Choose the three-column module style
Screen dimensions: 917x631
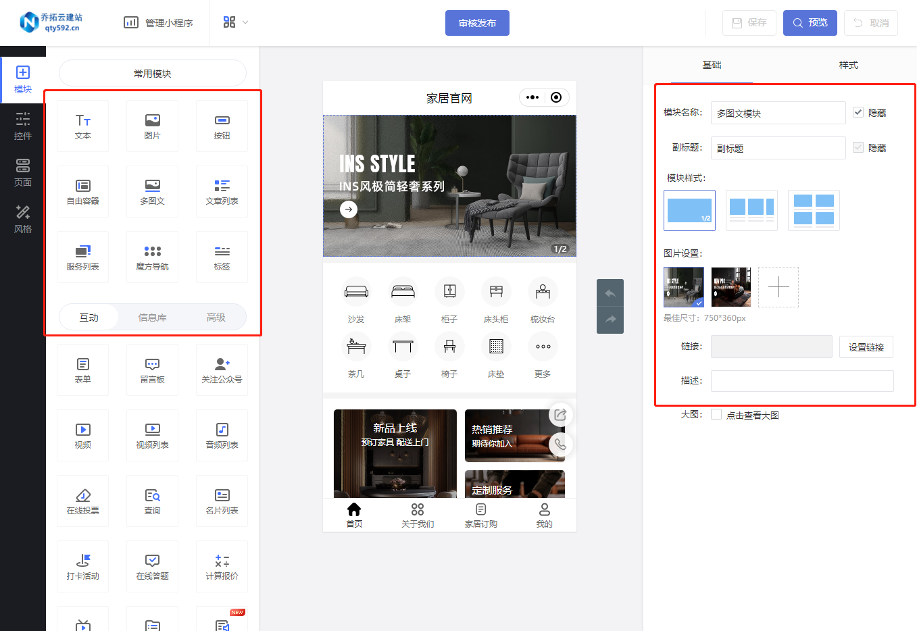tap(751, 210)
